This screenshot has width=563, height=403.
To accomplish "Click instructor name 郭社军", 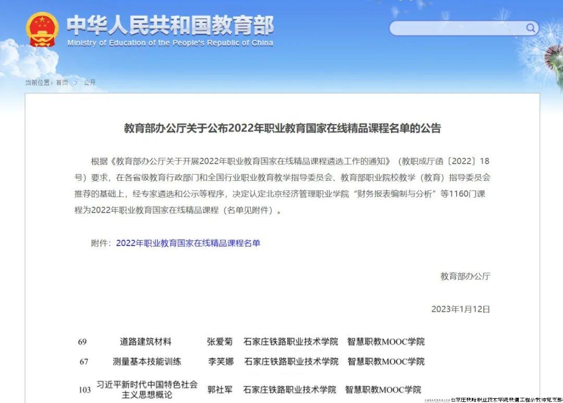I will click(x=219, y=389).
